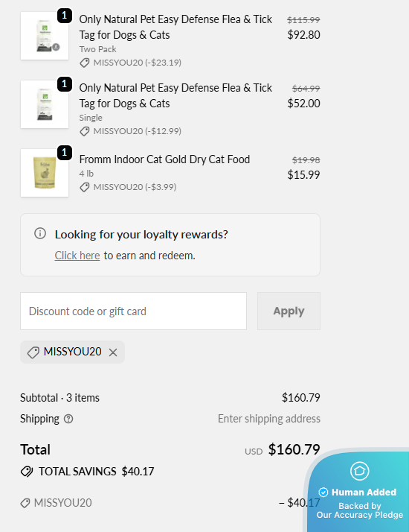This screenshot has height=532, width=409.
Task: Focus the Discount code or gift card field
Action: [133, 311]
